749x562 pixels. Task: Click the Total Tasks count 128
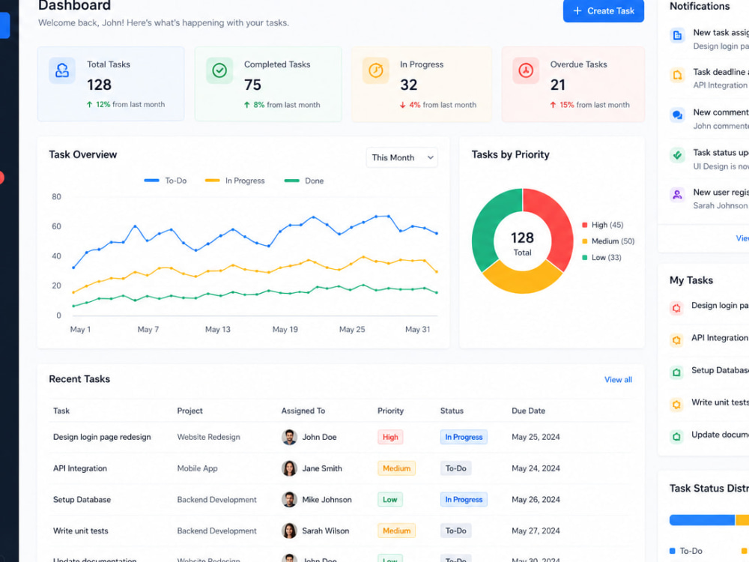click(99, 85)
